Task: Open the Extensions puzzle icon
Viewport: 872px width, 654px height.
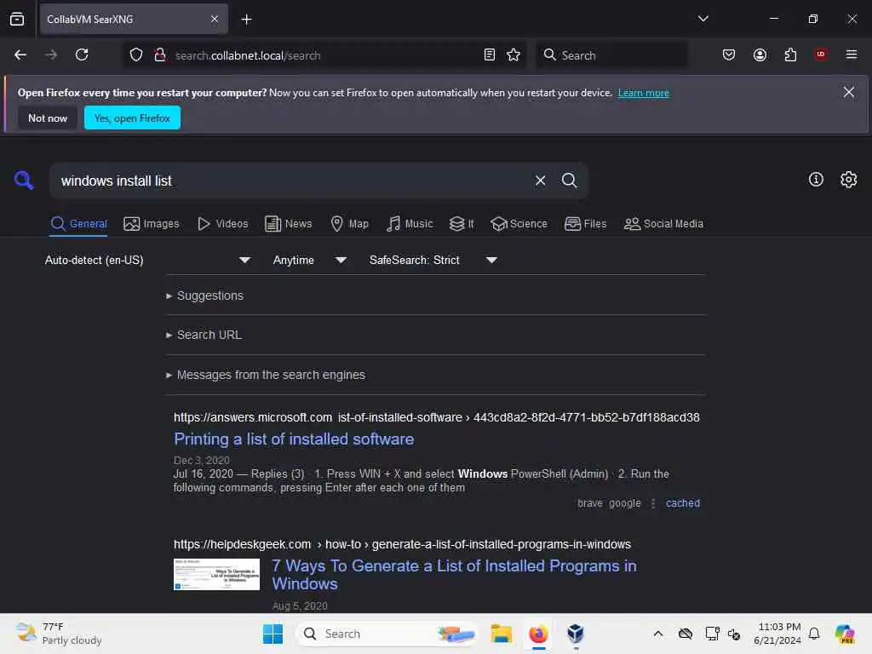Action: (790, 54)
